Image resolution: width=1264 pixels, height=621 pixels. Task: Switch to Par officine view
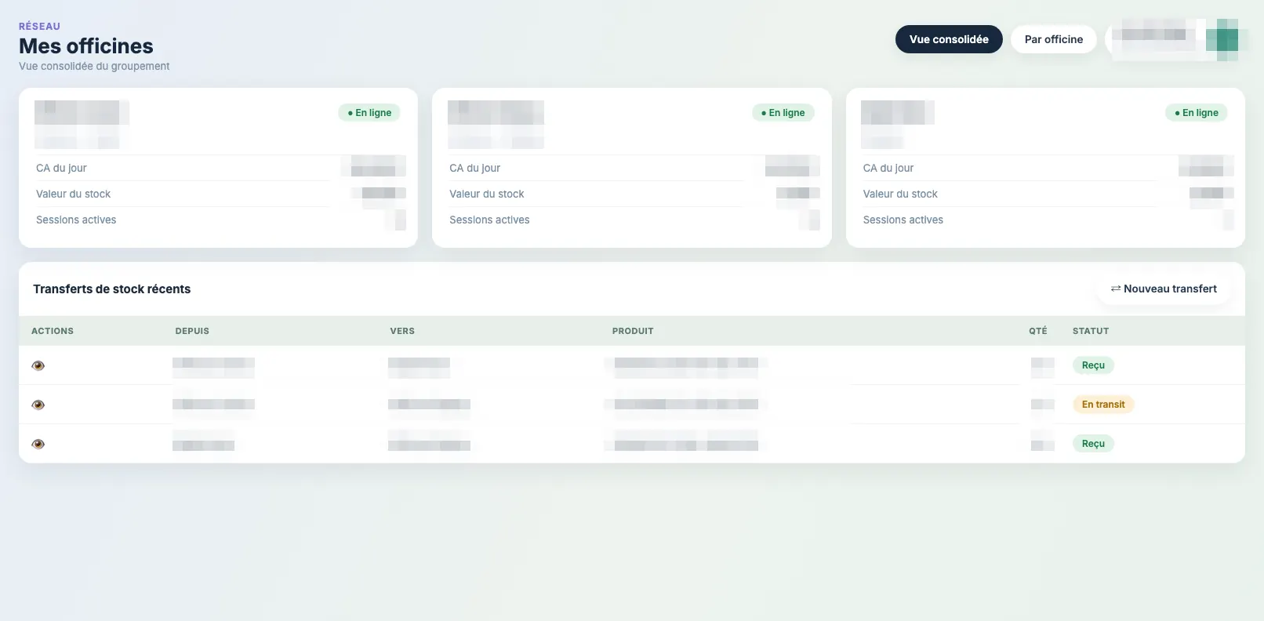coord(1053,39)
